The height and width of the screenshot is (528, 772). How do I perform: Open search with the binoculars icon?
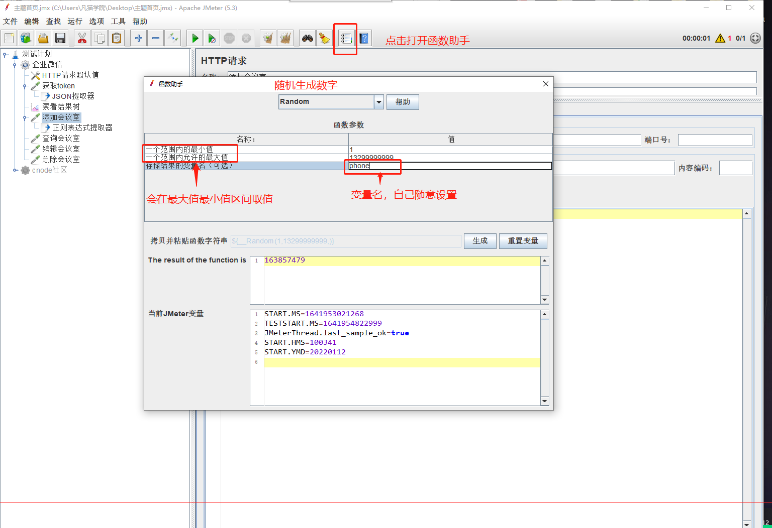[x=308, y=38]
